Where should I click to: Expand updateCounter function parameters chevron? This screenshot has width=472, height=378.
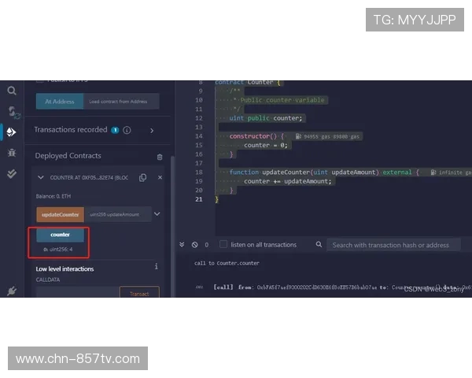tap(157, 214)
